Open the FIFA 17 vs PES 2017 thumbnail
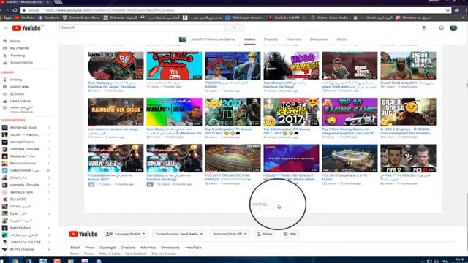The image size is (468, 263). coord(408,159)
